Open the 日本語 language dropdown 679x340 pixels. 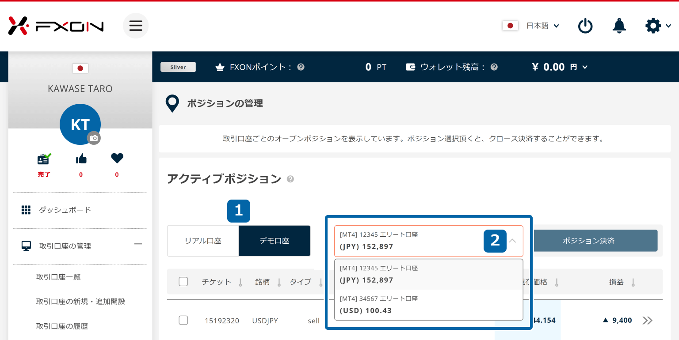(543, 26)
